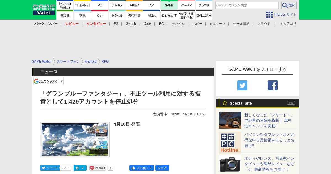Open the Impress サイト grid menu
This screenshot has height=174, width=331.
coord(281,15)
